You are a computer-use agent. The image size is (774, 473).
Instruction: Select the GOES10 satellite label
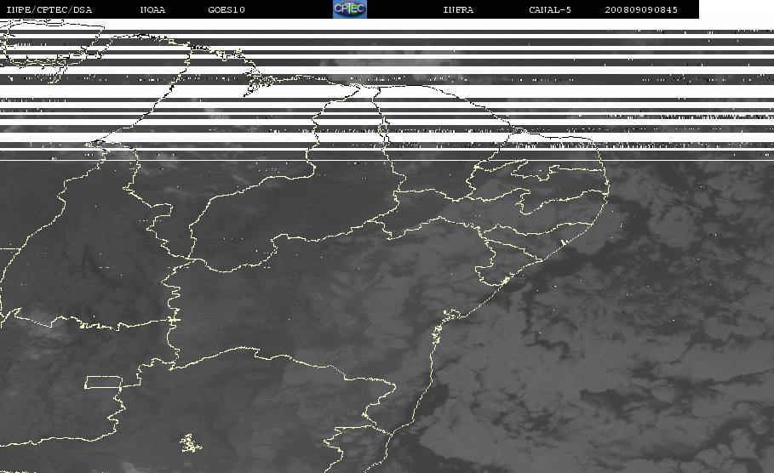point(226,10)
